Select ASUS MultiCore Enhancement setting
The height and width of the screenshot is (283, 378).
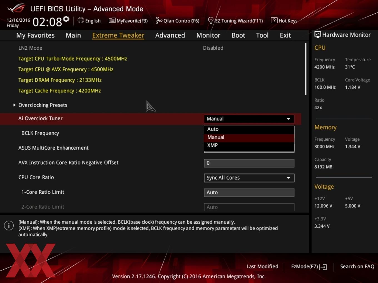tap(53, 148)
